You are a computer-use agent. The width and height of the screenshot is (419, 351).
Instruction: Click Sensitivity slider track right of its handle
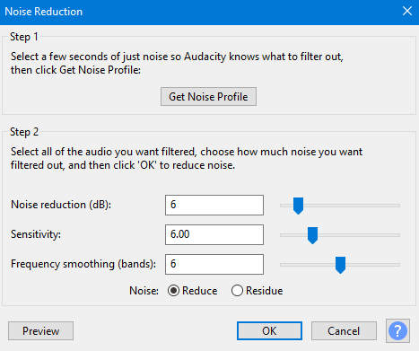[359, 235]
